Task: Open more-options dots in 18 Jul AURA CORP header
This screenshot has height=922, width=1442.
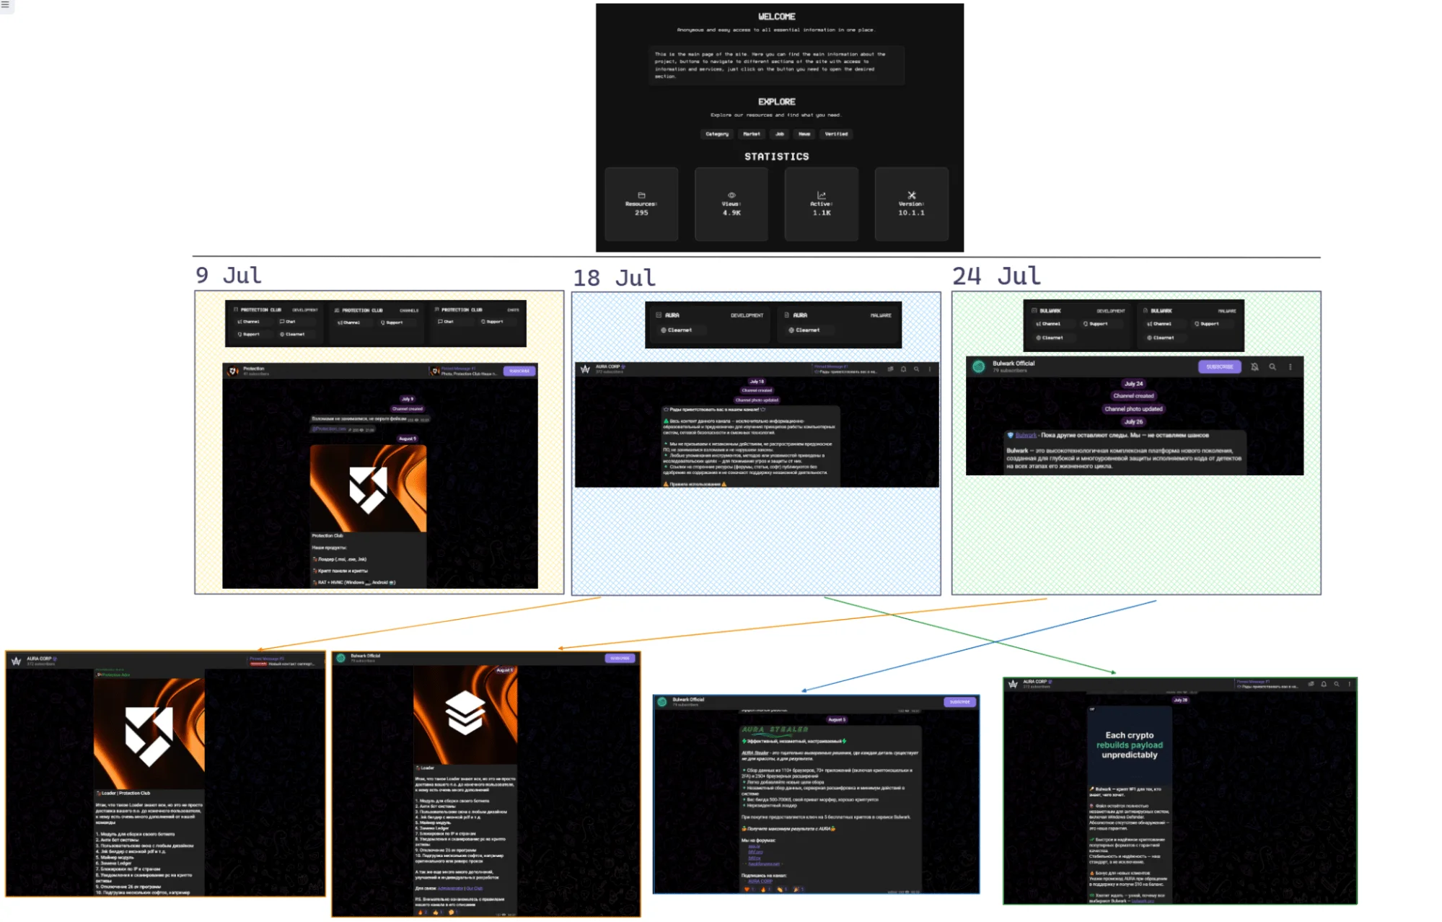Action: [929, 369]
